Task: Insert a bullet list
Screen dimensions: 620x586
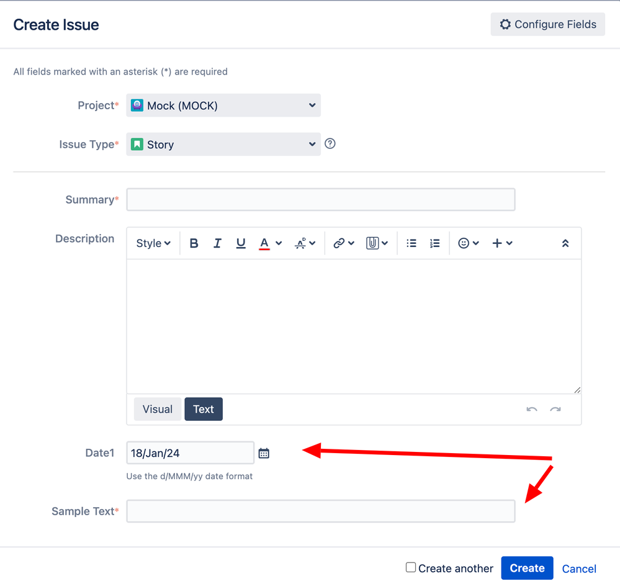Action: click(411, 243)
